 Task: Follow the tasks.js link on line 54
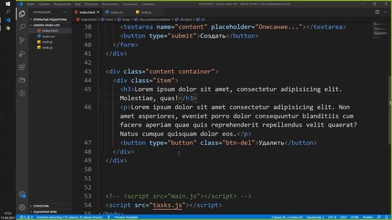pyautogui.click(x=167, y=205)
